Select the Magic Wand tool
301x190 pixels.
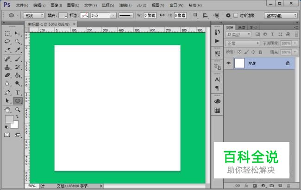tap(18, 42)
